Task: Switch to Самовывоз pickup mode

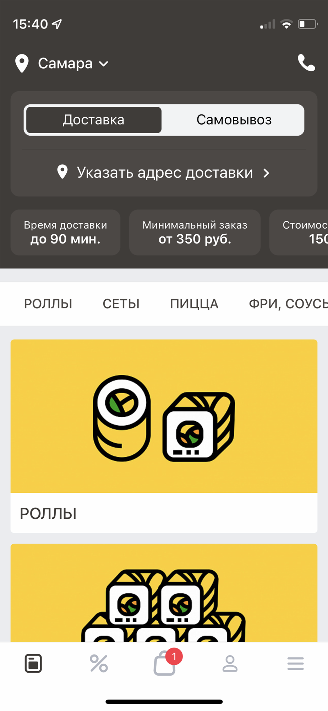Action: (x=234, y=120)
